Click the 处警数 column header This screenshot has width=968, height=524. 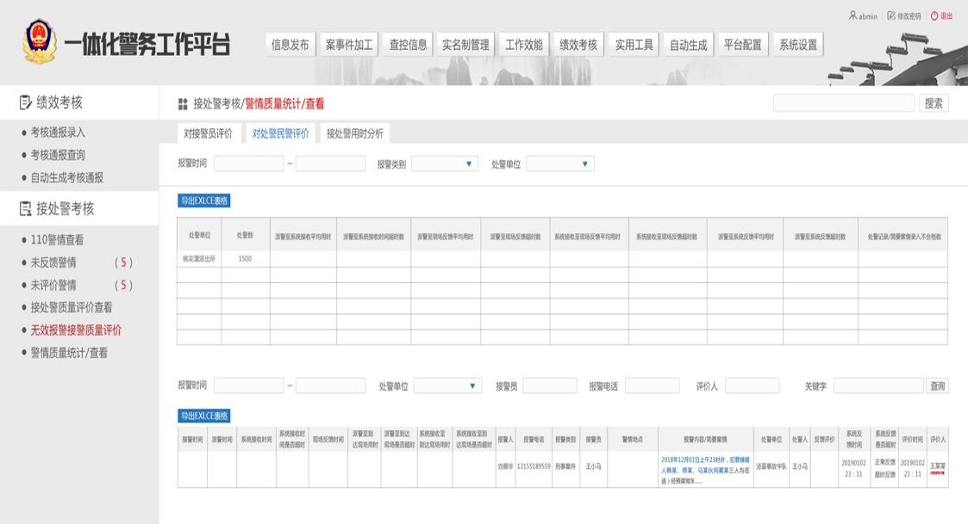[245, 236]
